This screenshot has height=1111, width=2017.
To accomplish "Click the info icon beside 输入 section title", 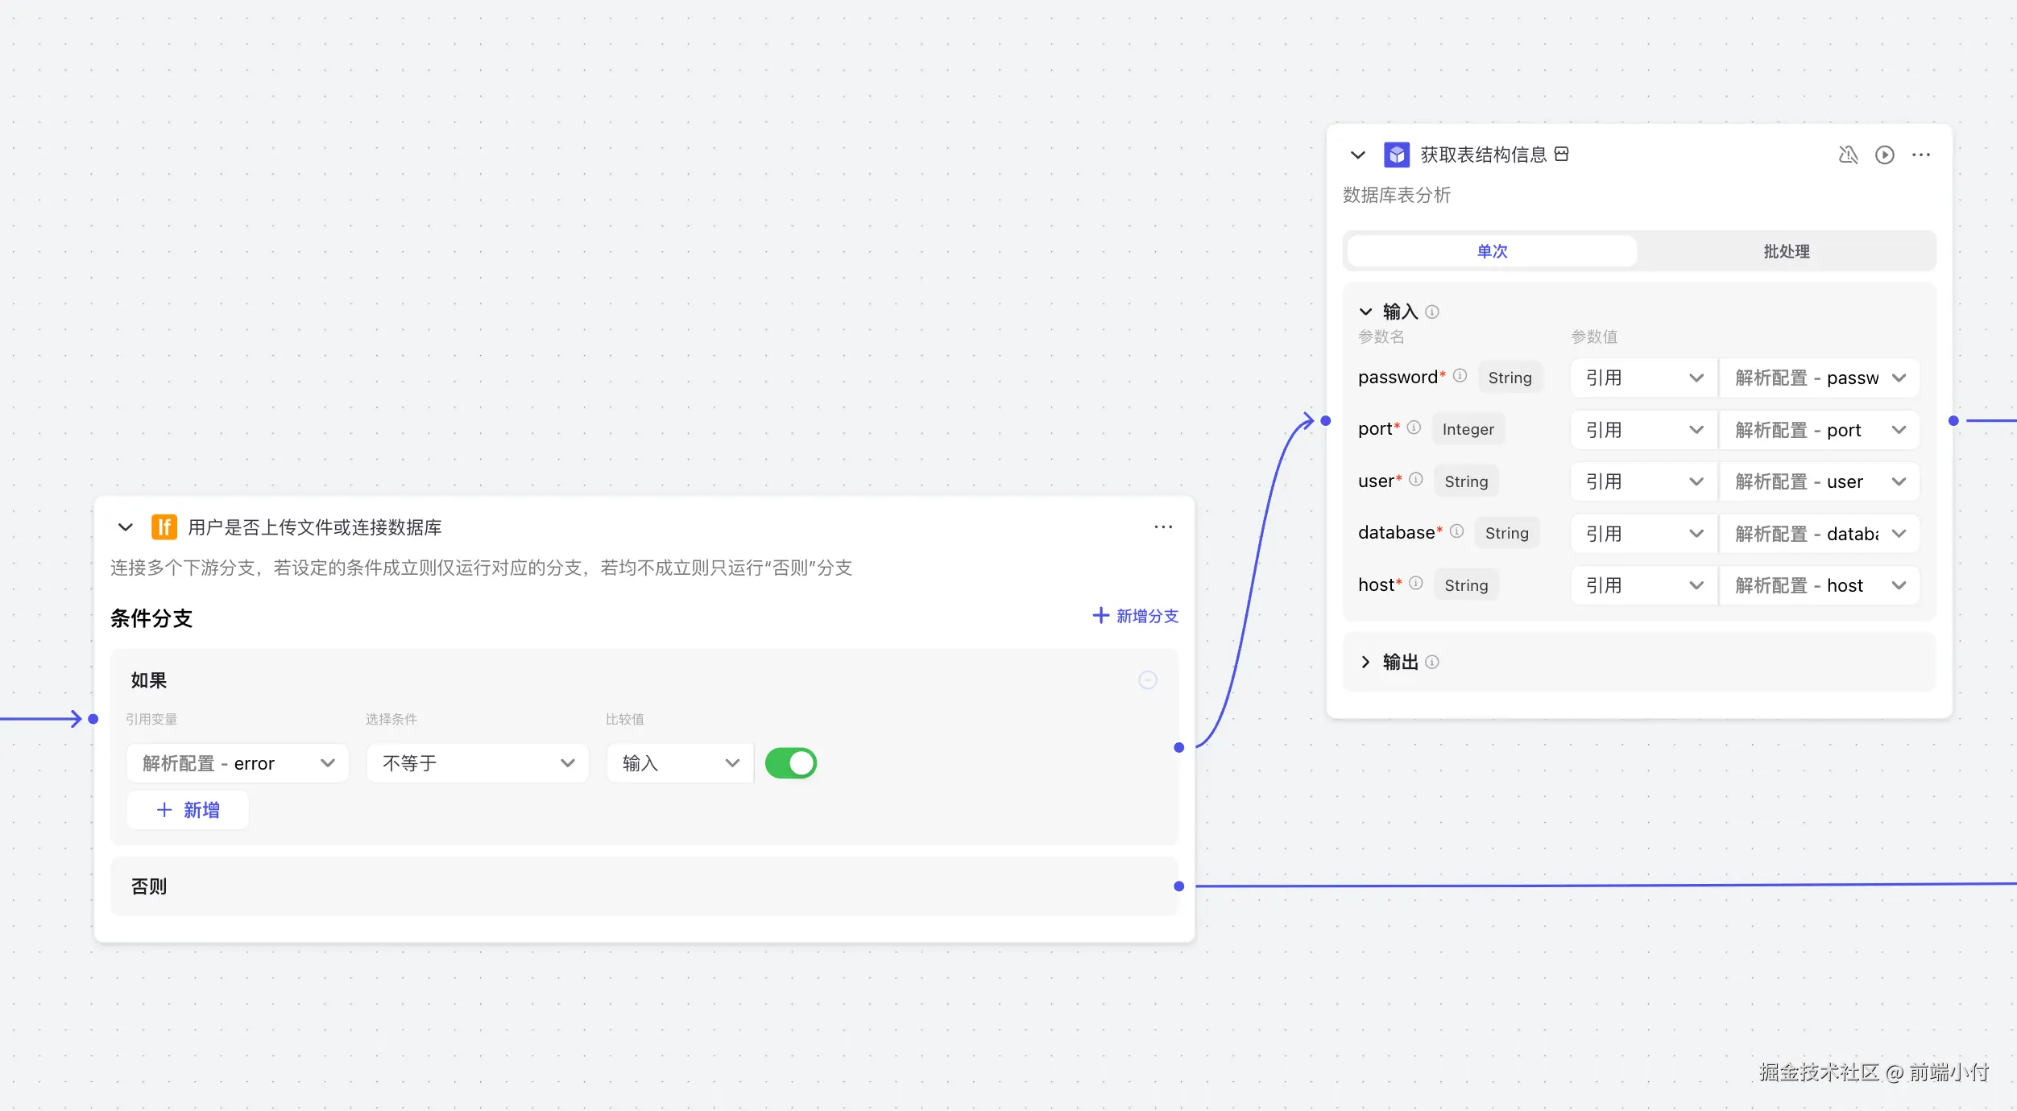I will (x=1432, y=312).
